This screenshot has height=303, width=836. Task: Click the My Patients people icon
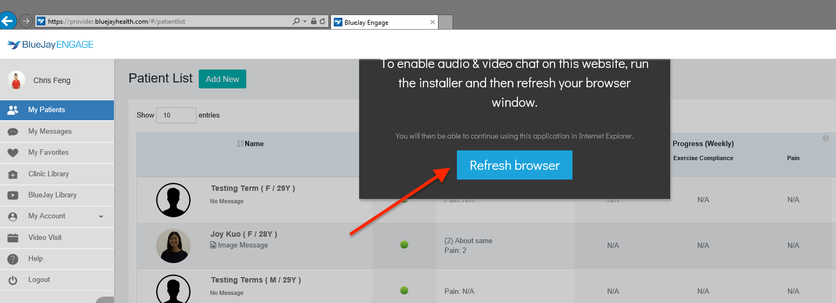click(13, 110)
